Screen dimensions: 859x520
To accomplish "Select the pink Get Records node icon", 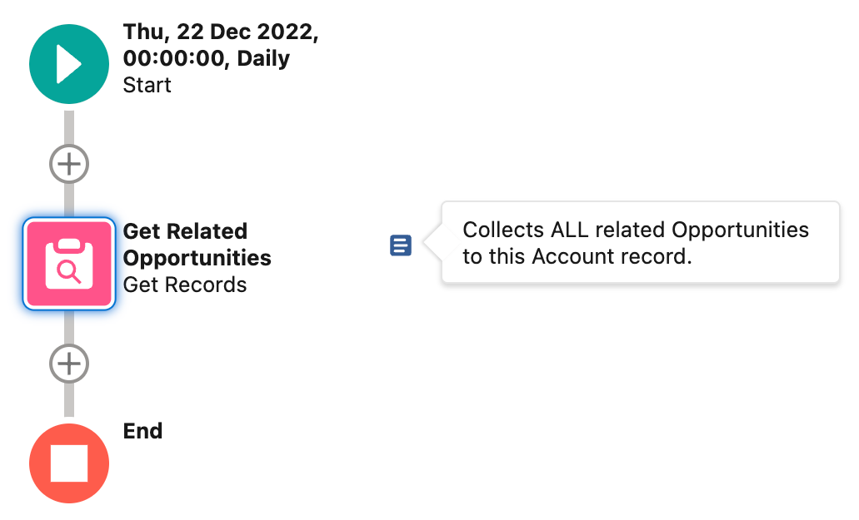I will [x=69, y=264].
